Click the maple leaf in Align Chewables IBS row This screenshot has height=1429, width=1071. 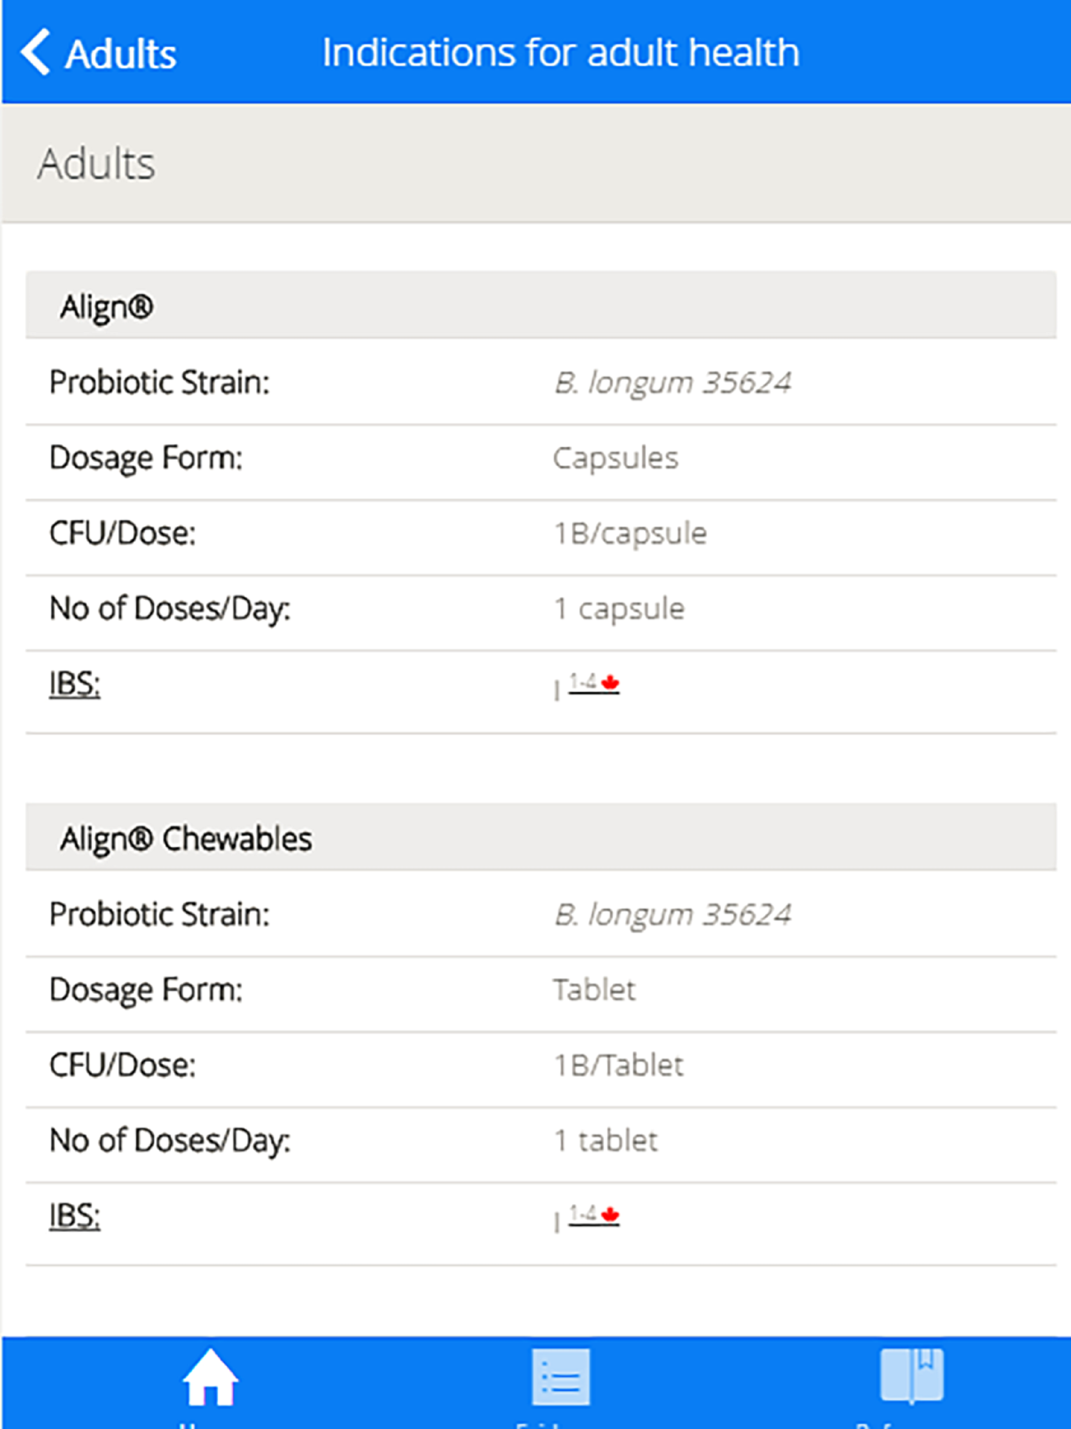click(610, 1214)
